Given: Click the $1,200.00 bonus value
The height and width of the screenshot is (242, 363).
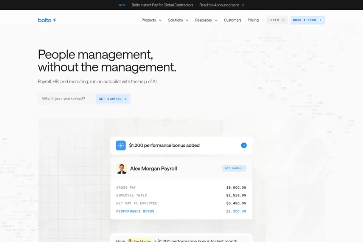Looking at the screenshot, I should pos(236,211).
